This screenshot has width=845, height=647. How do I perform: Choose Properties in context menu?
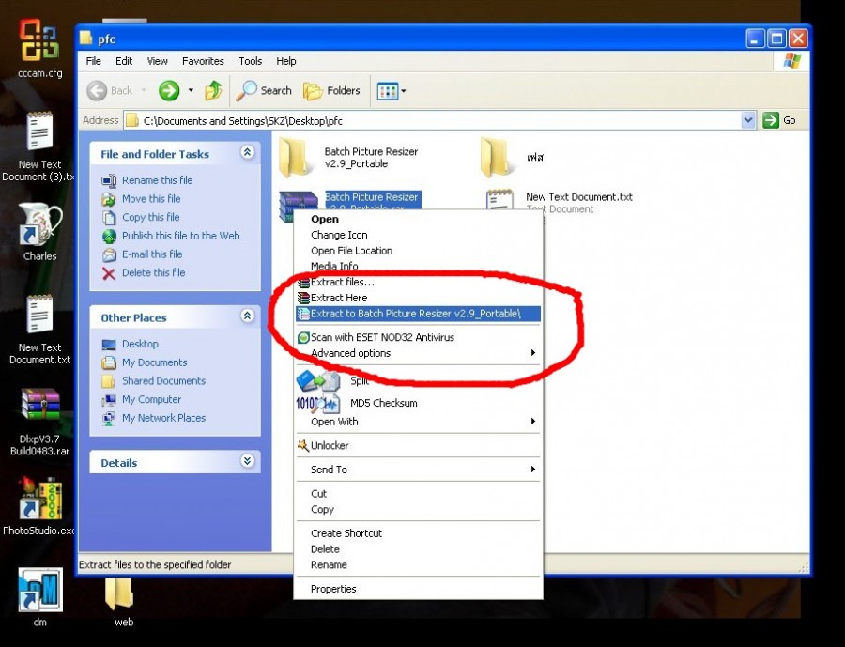(418, 589)
